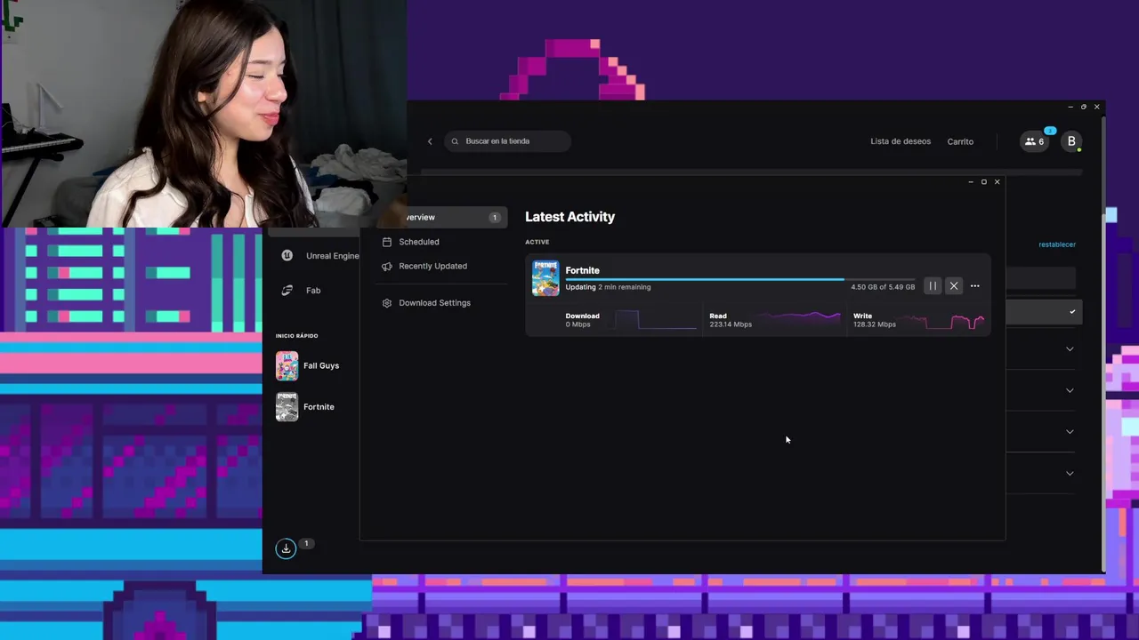1139x640 pixels.
Task: Click the Fortnite update progress bar
Action: click(x=739, y=279)
